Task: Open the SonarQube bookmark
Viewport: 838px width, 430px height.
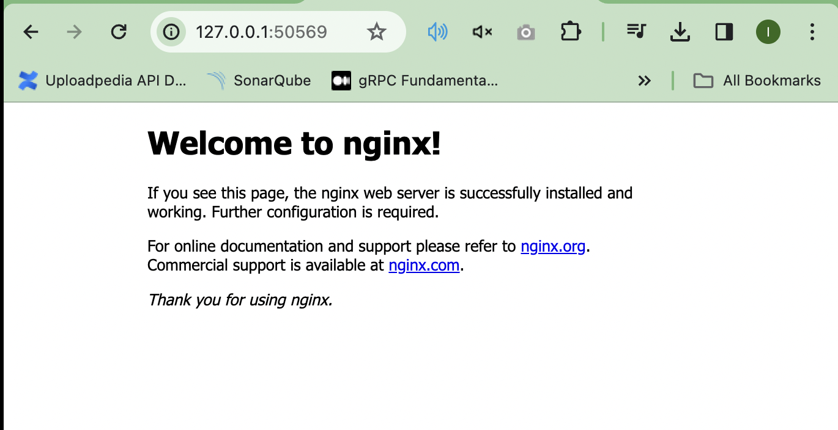Action: coord(259,81)
